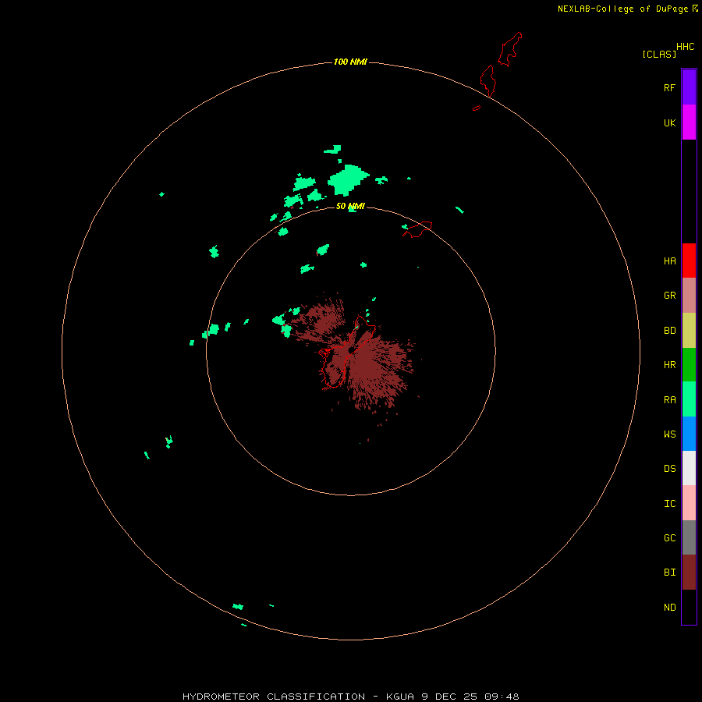702x702 pixels.
Task: Click the RA light green swatch
Action: (689, 399)
